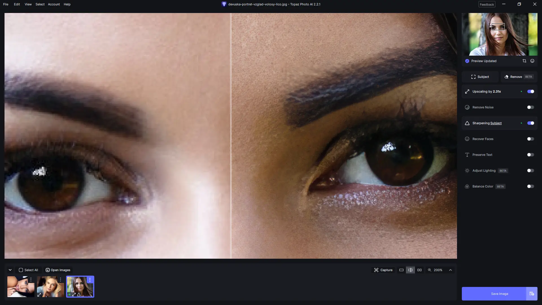This screenshot has width=542, height=305.
Task: Select split slider view icon
Action: coord(410,270)
